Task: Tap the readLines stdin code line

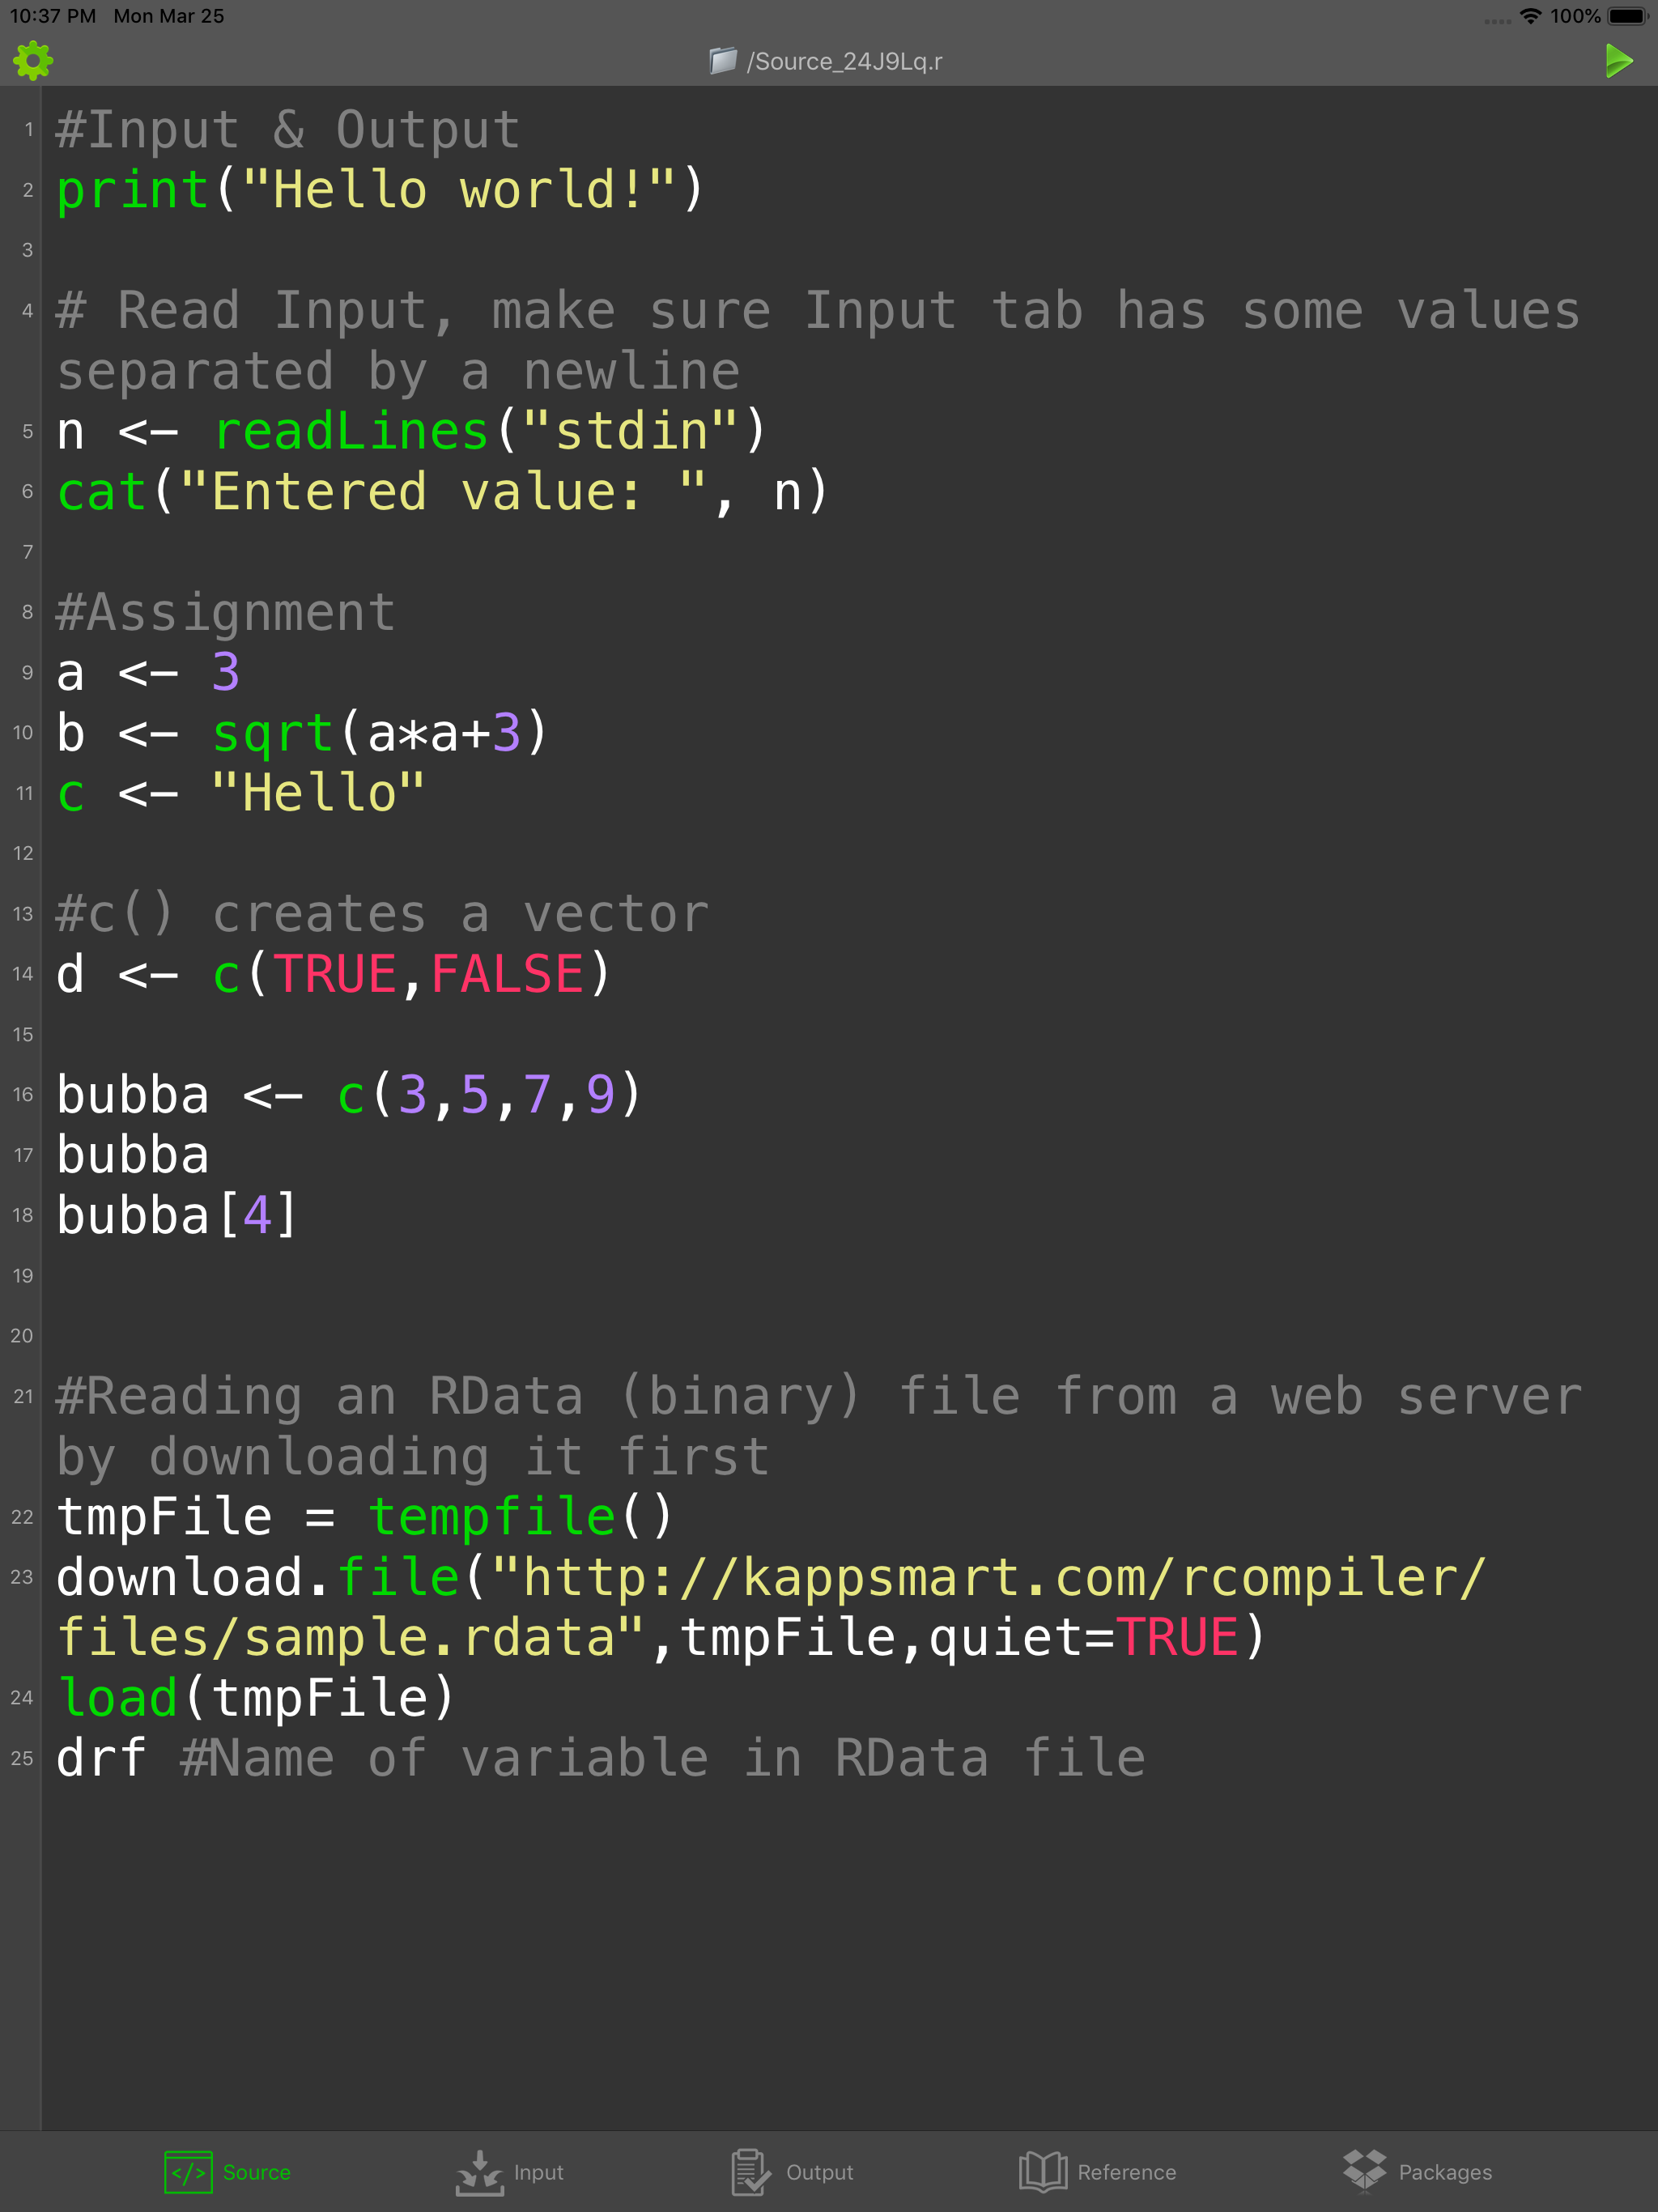Action: [410, 430]
